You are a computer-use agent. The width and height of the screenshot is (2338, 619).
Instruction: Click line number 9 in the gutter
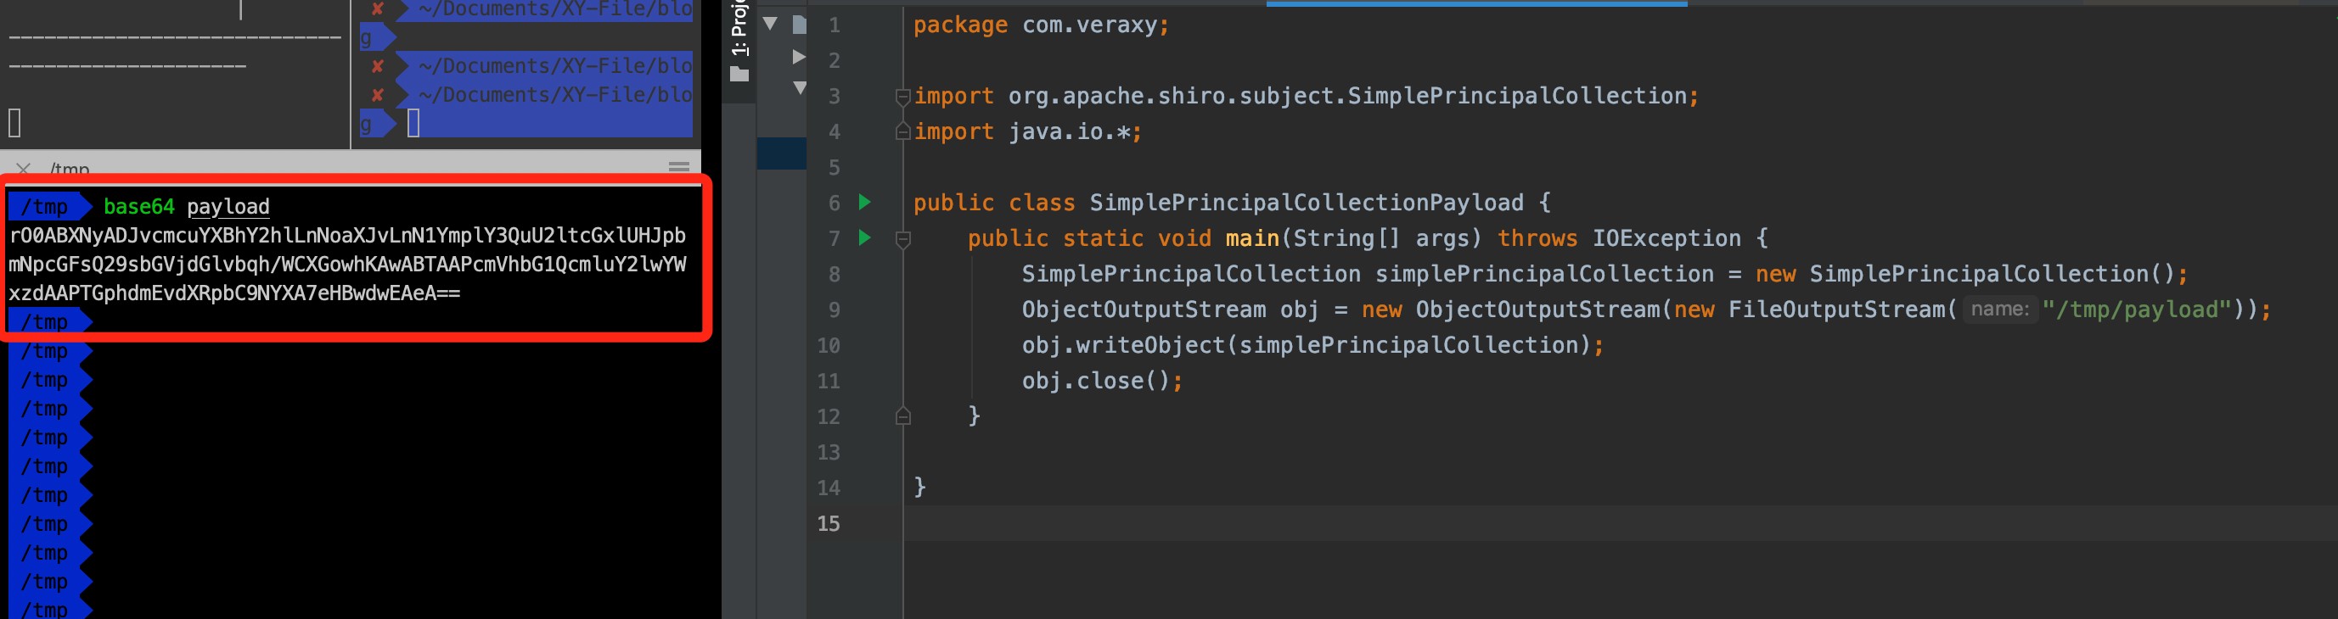[833, 310]
